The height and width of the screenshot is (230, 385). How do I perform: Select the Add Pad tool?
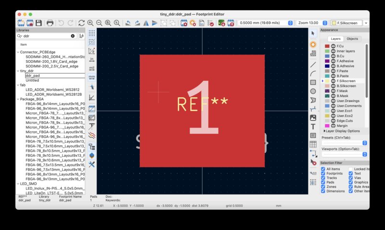click(x=313, y=44)
